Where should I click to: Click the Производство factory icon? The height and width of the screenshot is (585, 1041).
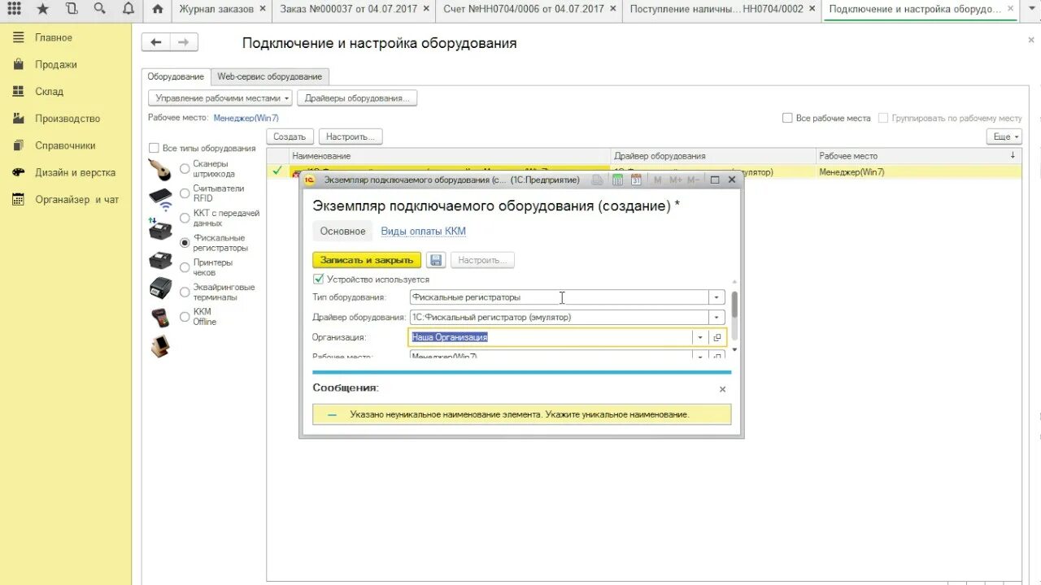coord(18,119)
